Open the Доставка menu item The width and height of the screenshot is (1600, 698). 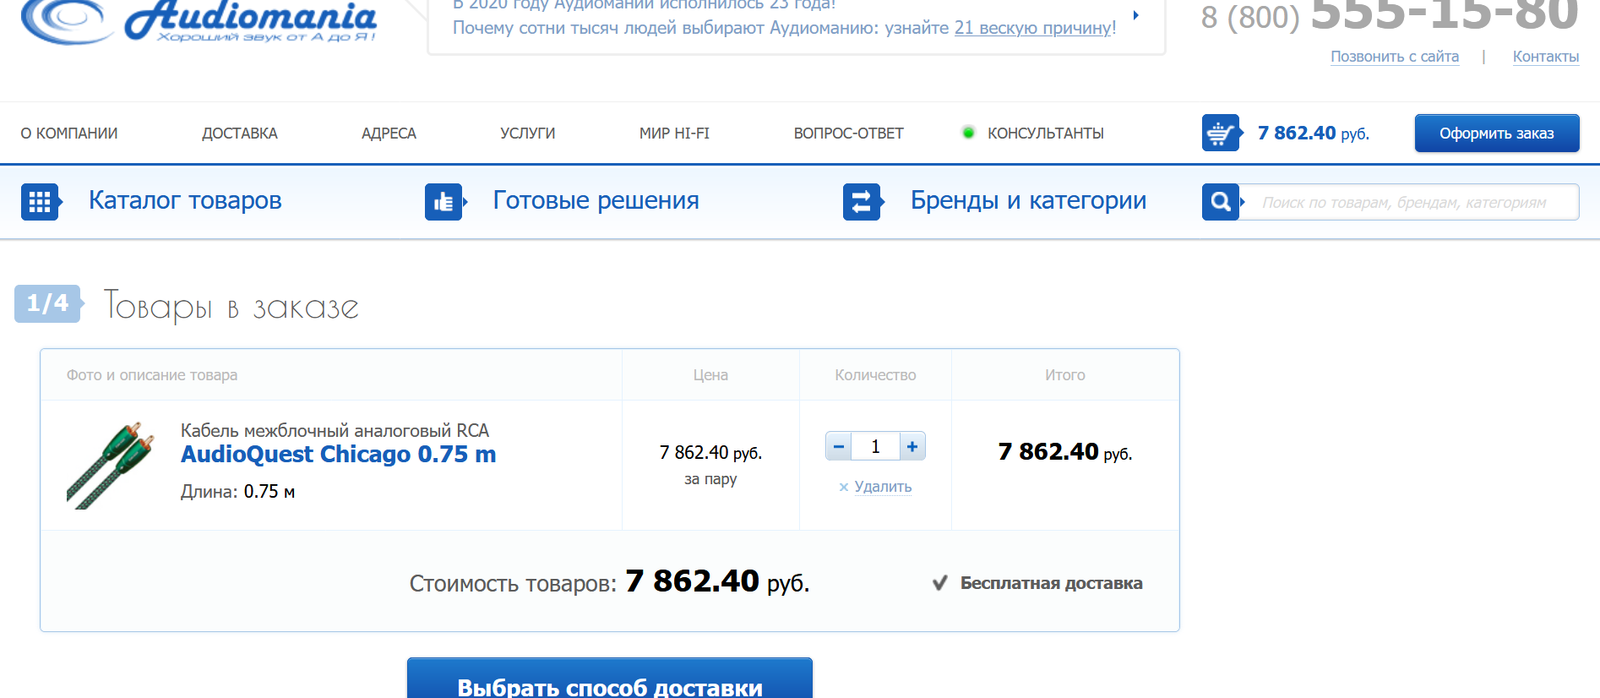tap(240, 134)
